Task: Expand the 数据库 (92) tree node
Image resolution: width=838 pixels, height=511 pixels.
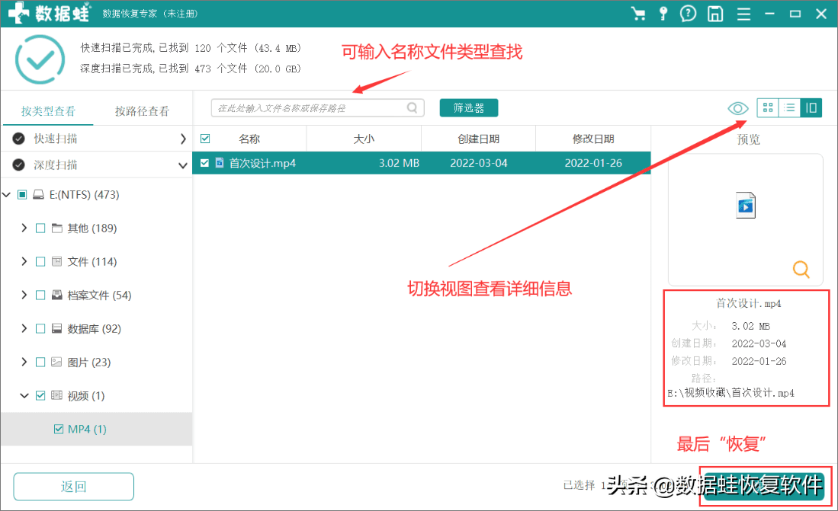Action: click(24, 328)
